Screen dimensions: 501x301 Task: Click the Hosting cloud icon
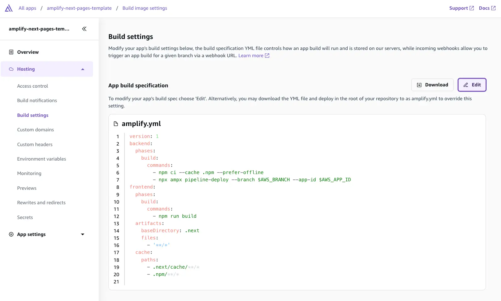(x=11, y=69)
